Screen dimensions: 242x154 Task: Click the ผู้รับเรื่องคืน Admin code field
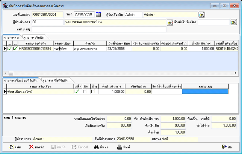pos(133,15)
